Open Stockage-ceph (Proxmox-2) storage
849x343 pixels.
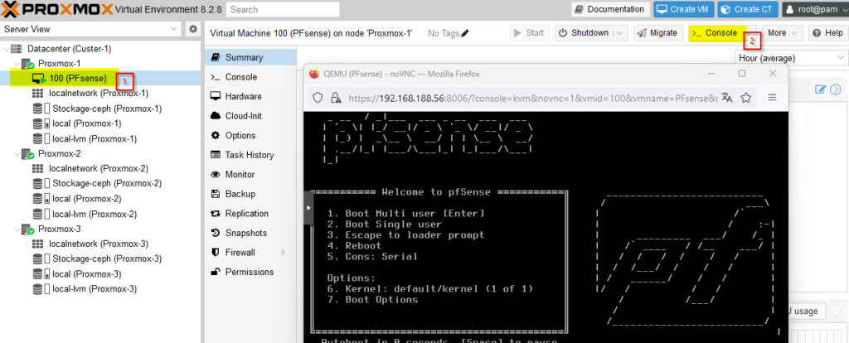[x=107, y=183]
